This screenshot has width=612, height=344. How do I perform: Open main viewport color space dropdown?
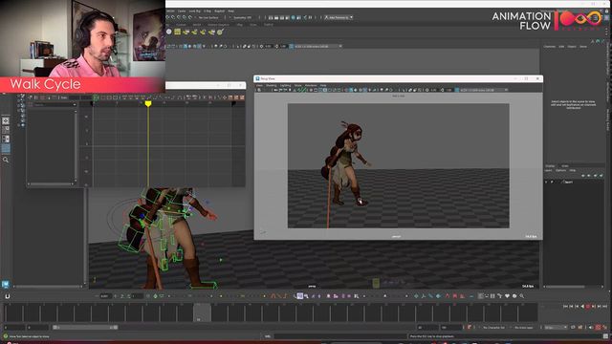pos(317,46)
